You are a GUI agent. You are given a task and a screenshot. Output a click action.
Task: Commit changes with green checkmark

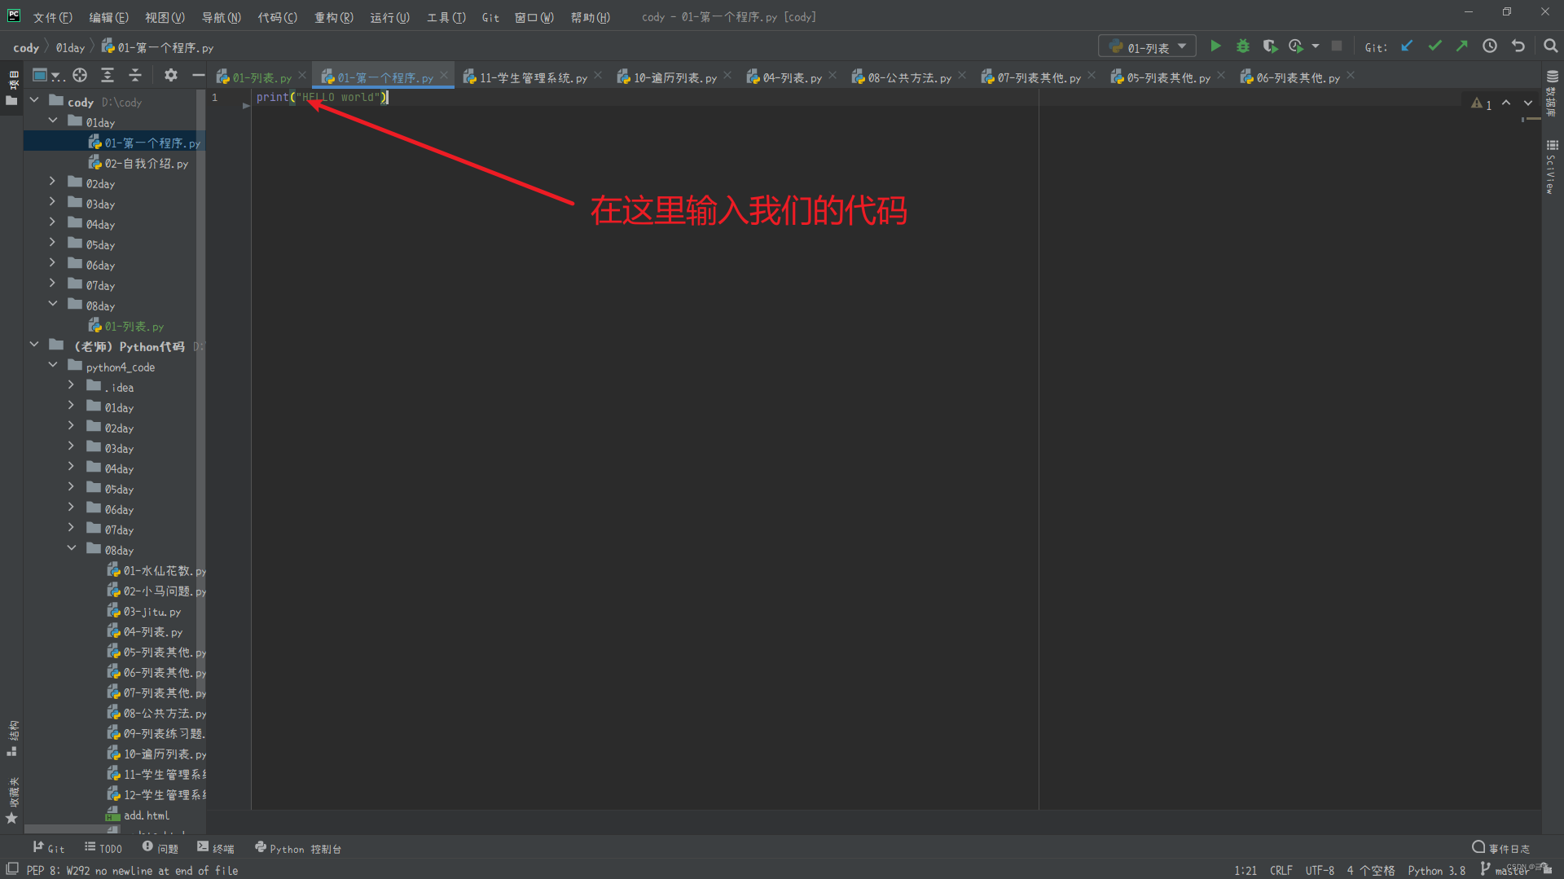[x=1435, y=46]
